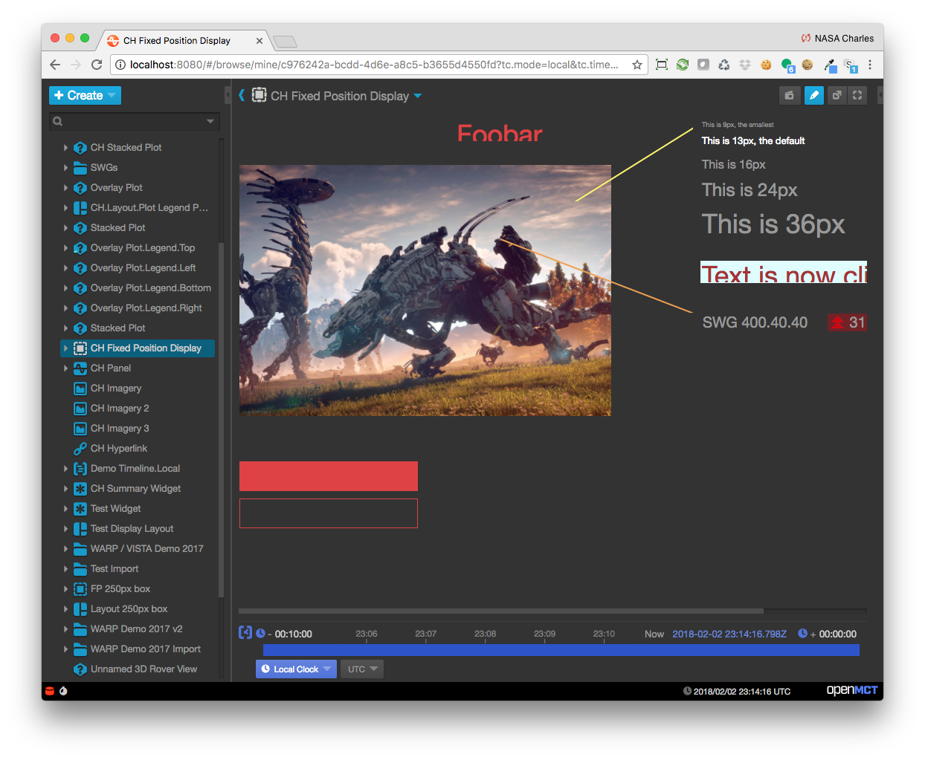Open the Local Clock dropdown

pos(296,669)
